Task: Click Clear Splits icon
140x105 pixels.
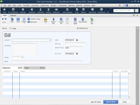Action: 75,21
